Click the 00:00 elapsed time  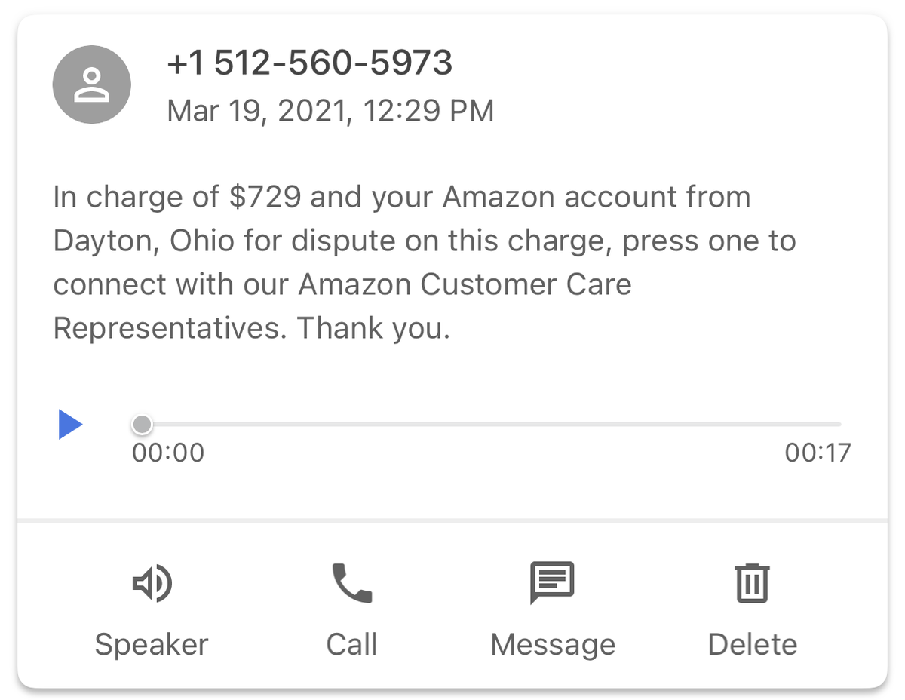[168, 453]
